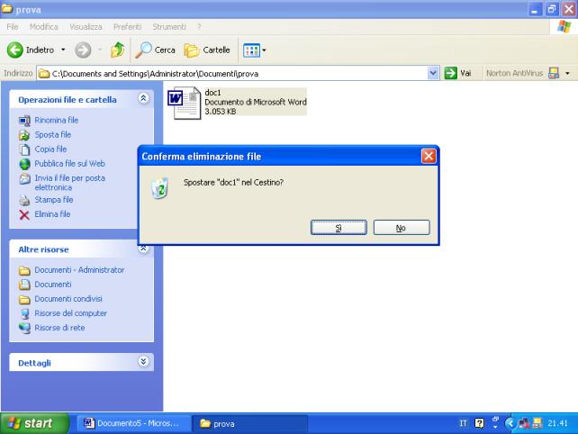
Task: Click the system clock showing 21.41
Action: (x=557, y=423)
